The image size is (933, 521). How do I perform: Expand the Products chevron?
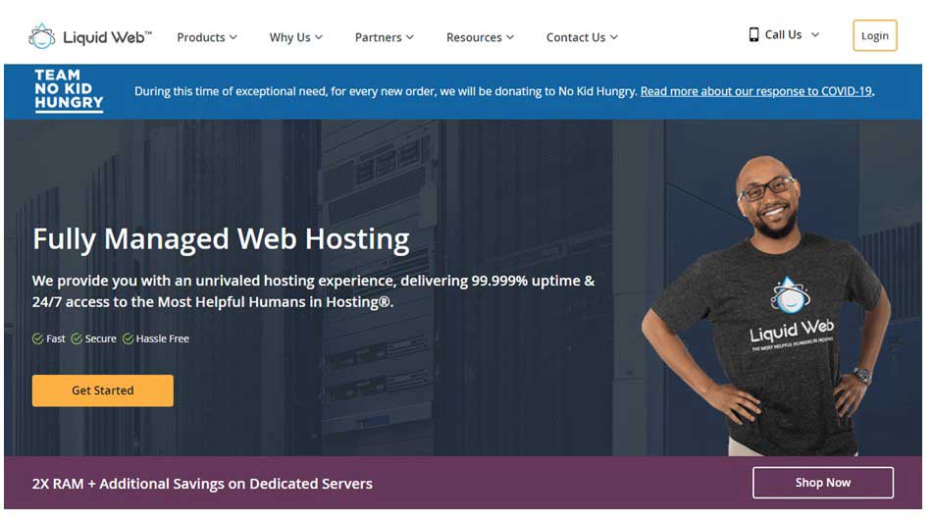(x=233, y=37)
